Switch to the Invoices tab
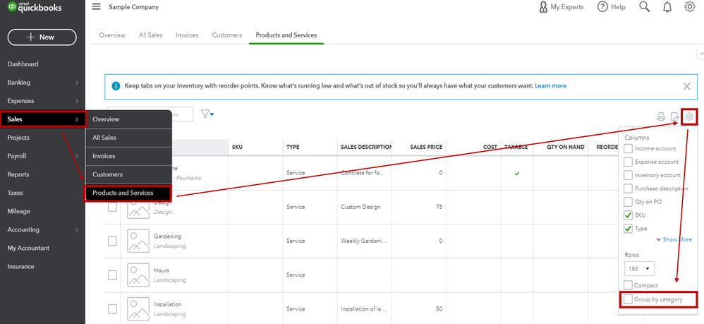The height and width of the screenshot is (324, 704). (187, 35)
